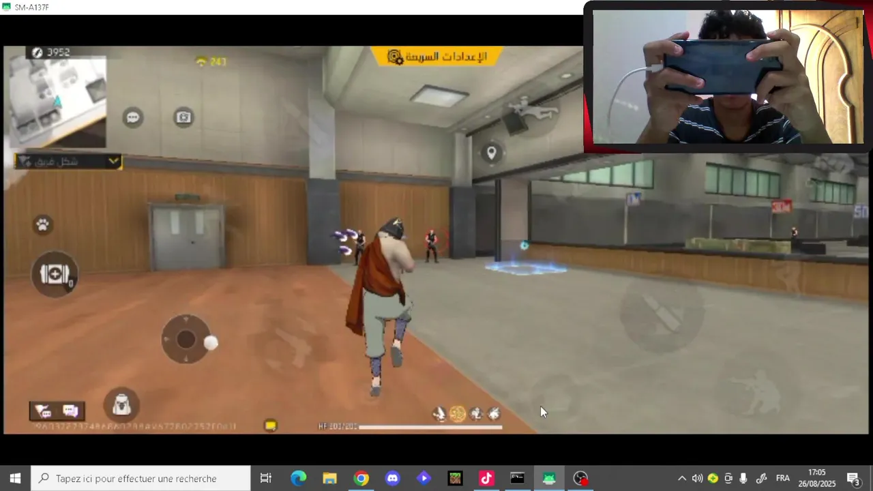This screenshot has width=873, height=491.
Task: Click the Windows Start button
Action: (x=15, y=478)
